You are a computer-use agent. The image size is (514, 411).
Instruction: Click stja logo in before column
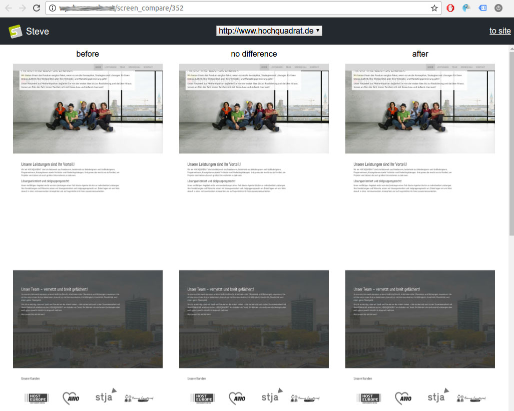click(x=106, y=396)
